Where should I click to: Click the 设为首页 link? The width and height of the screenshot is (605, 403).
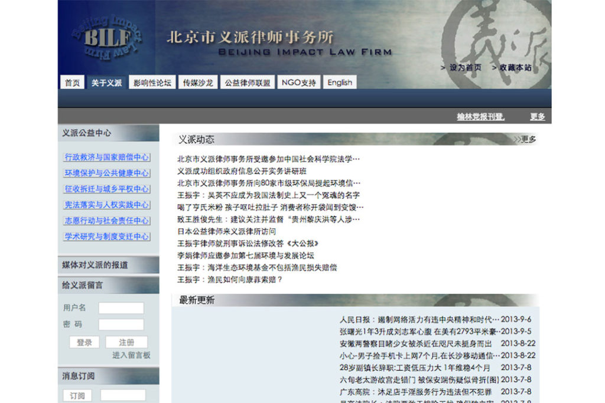[x=465, y=68]
